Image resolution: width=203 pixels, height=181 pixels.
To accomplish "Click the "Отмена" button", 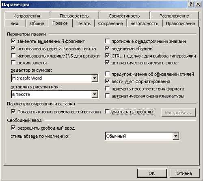I will (x=184, y=173).
